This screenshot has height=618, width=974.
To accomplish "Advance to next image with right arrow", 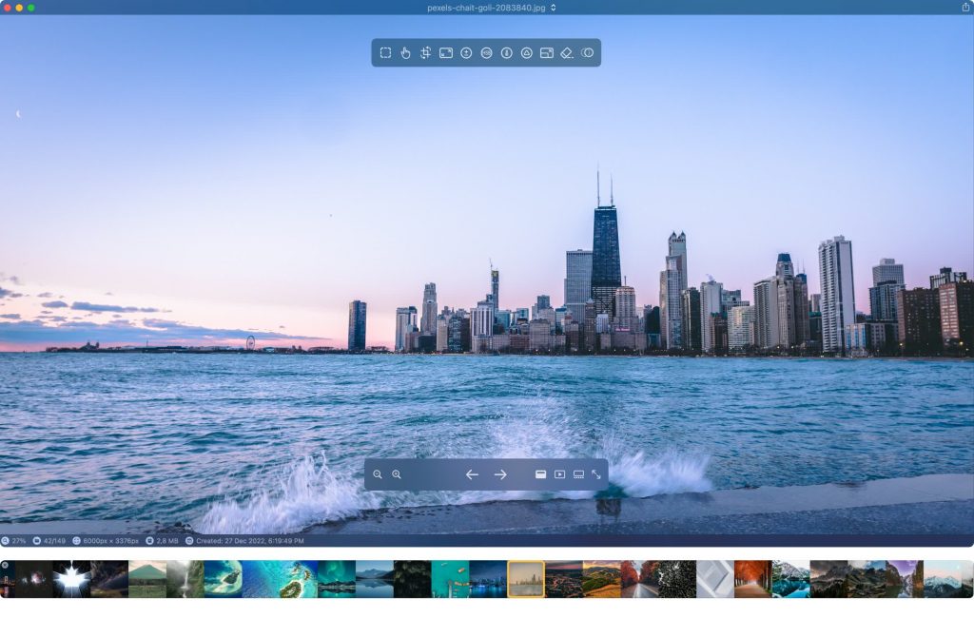I will 500,474.
